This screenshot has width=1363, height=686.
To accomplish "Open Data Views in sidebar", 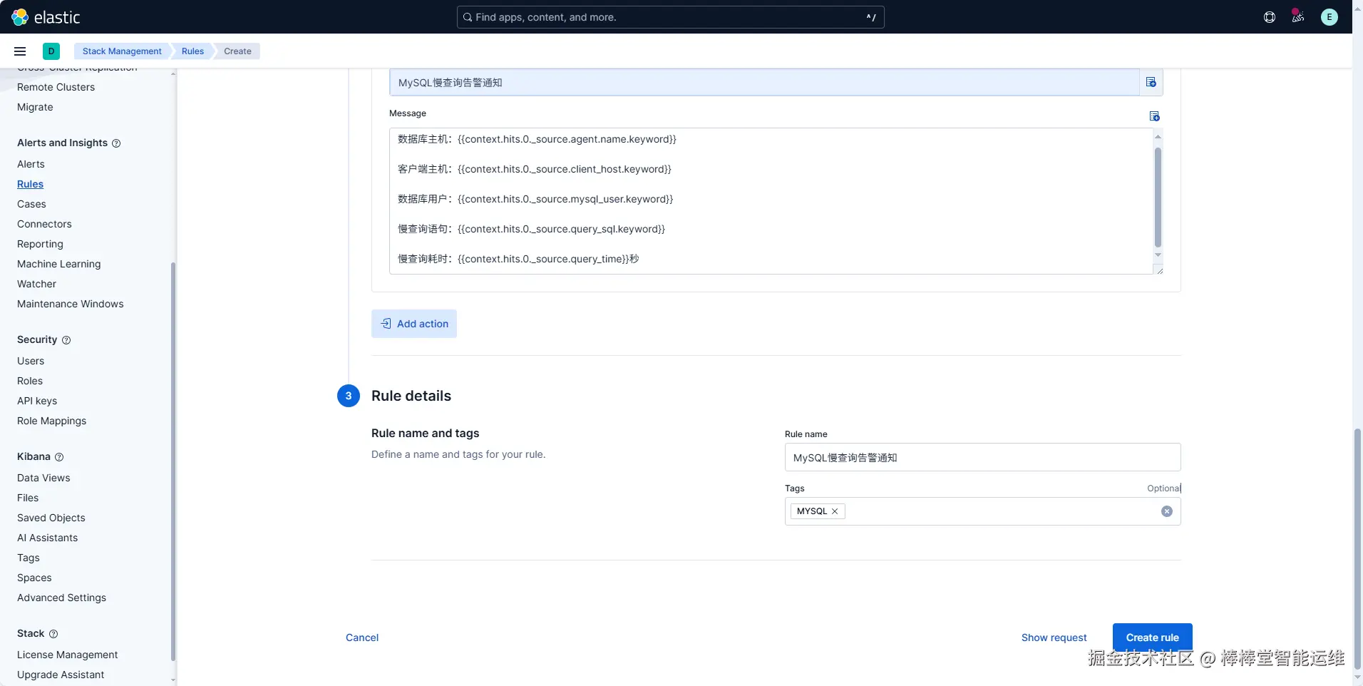I will coord(43,478).
